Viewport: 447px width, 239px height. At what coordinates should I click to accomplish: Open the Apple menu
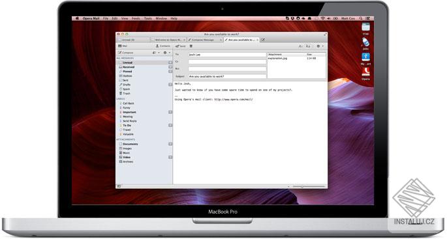pyautogui.click(x=77, y=18)
